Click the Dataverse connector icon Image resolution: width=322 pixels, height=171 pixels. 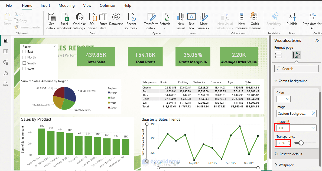pyautogui.click(x=116, y=17)
